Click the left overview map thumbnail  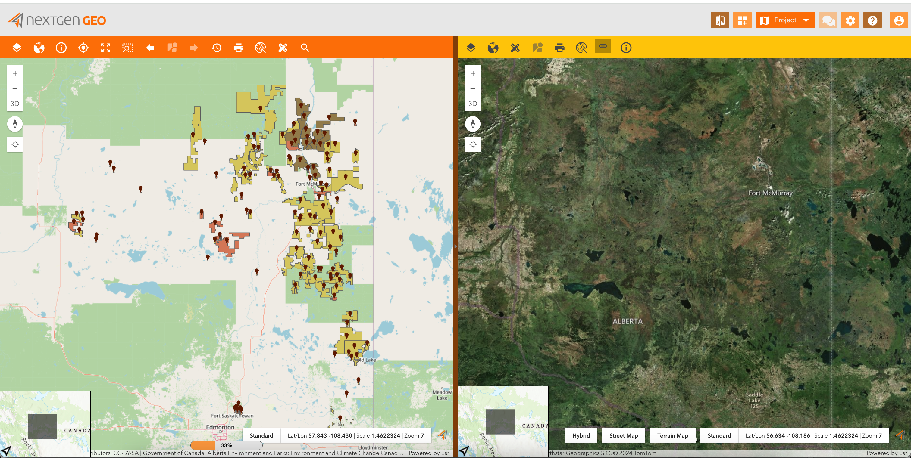coord(45,424)
